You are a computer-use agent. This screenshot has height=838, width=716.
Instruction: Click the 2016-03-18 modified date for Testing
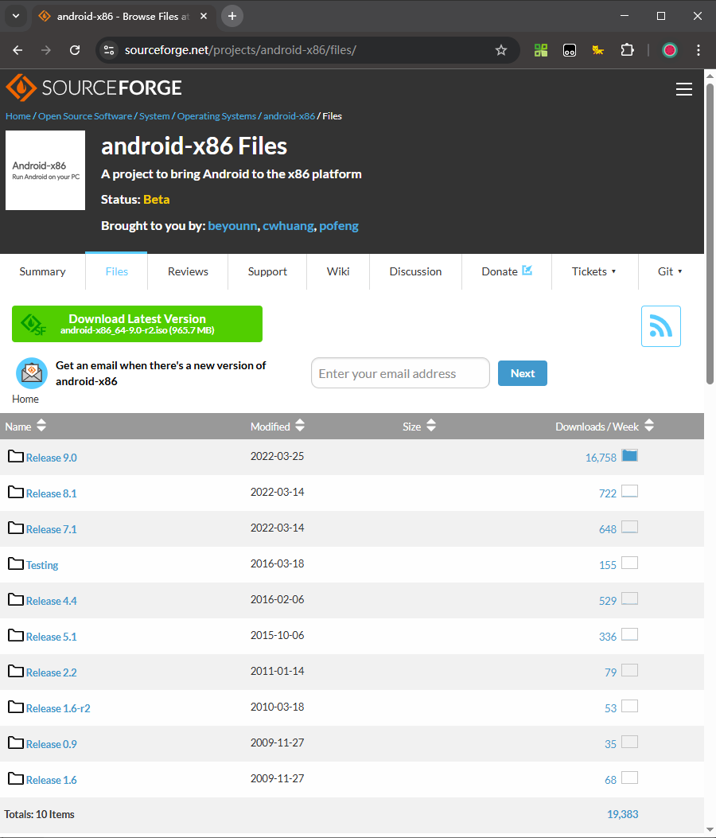(278, 563)
